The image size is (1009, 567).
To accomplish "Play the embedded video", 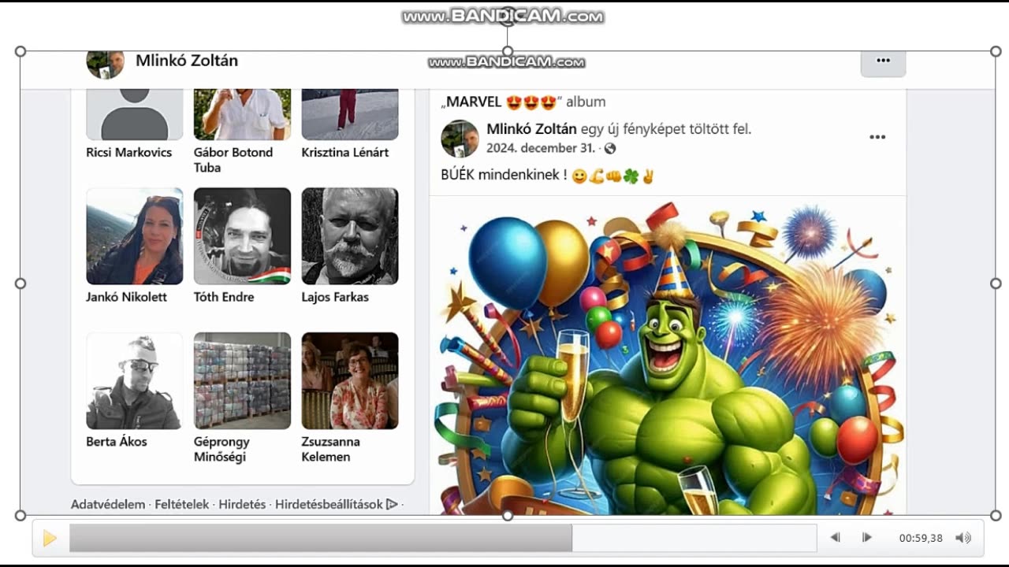I will click(50, 538).
